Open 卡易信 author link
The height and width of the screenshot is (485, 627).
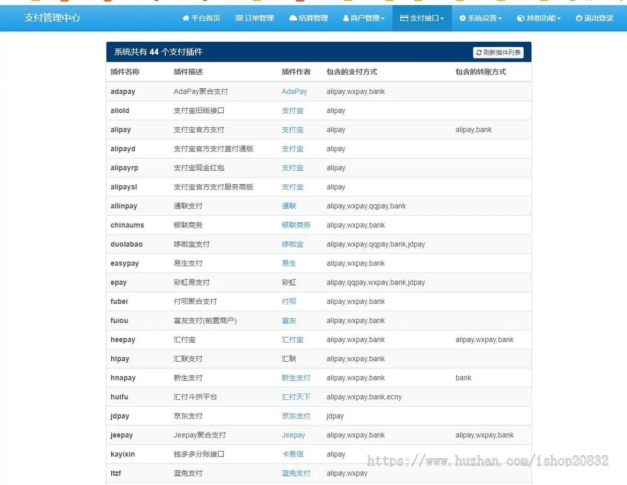(293, 454)
